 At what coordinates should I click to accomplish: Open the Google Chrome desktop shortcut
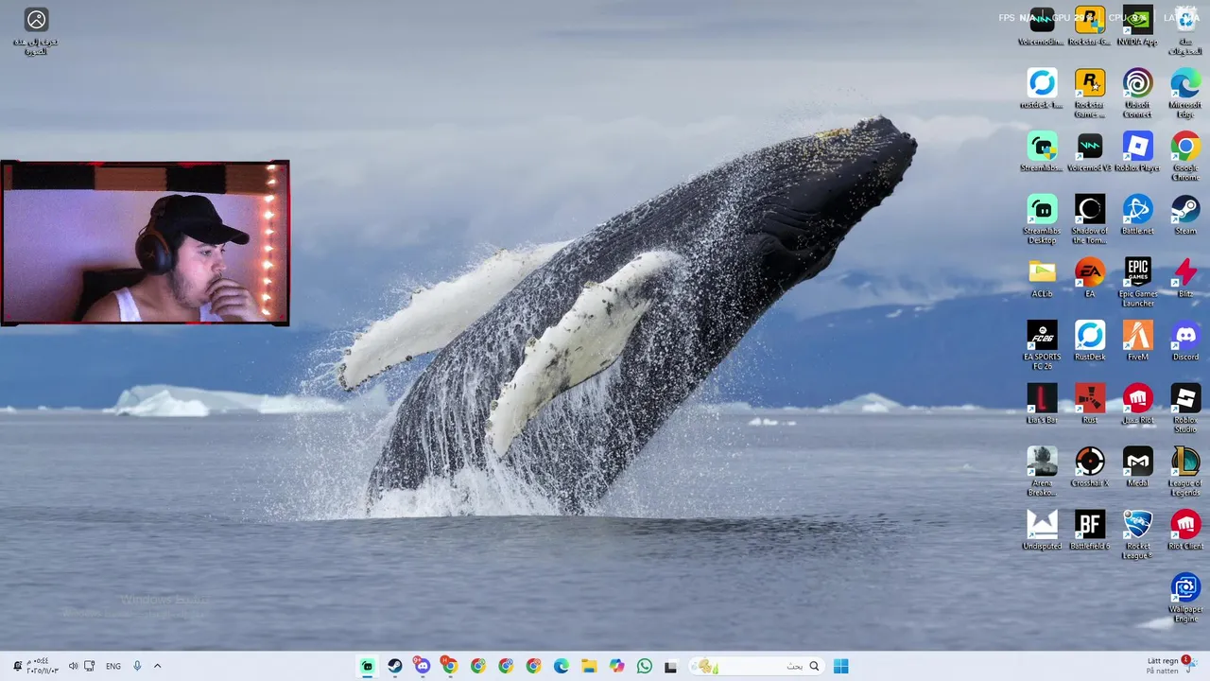tap(1185, 156)
